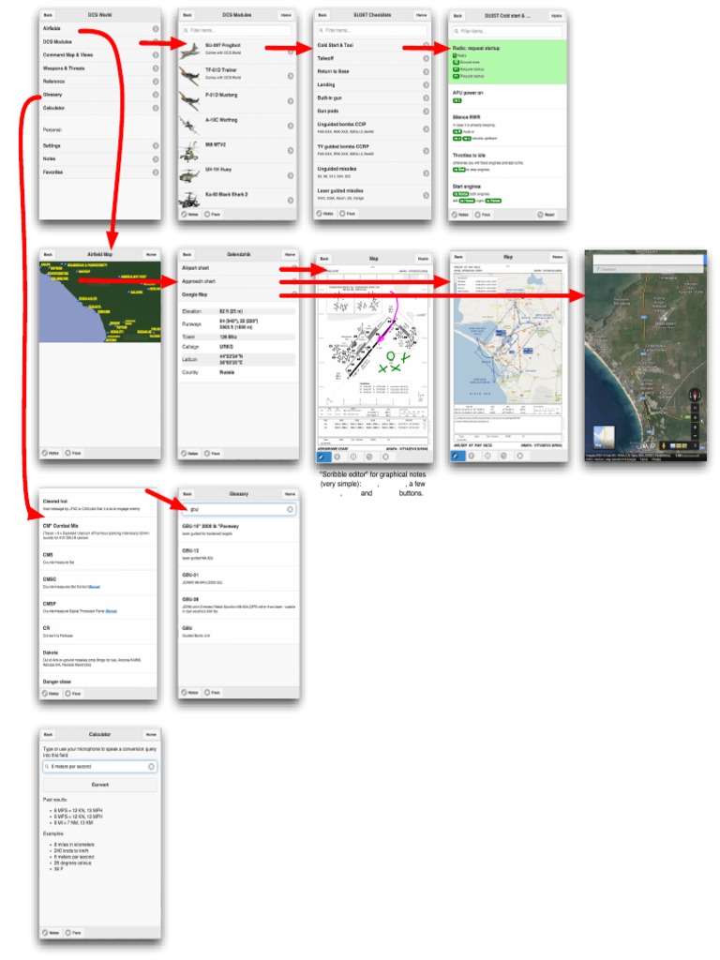Image resolution: width=720 pixels, height=960 pixels.
Task: Choose the P-51D Mustang plane icon
Action: tap(190, 99)
